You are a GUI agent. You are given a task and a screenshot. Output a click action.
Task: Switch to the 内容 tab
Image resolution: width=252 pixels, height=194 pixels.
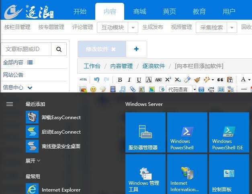click(x=110, y=12)
